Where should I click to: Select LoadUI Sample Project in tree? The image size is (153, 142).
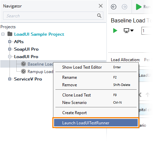pos(39,34)
